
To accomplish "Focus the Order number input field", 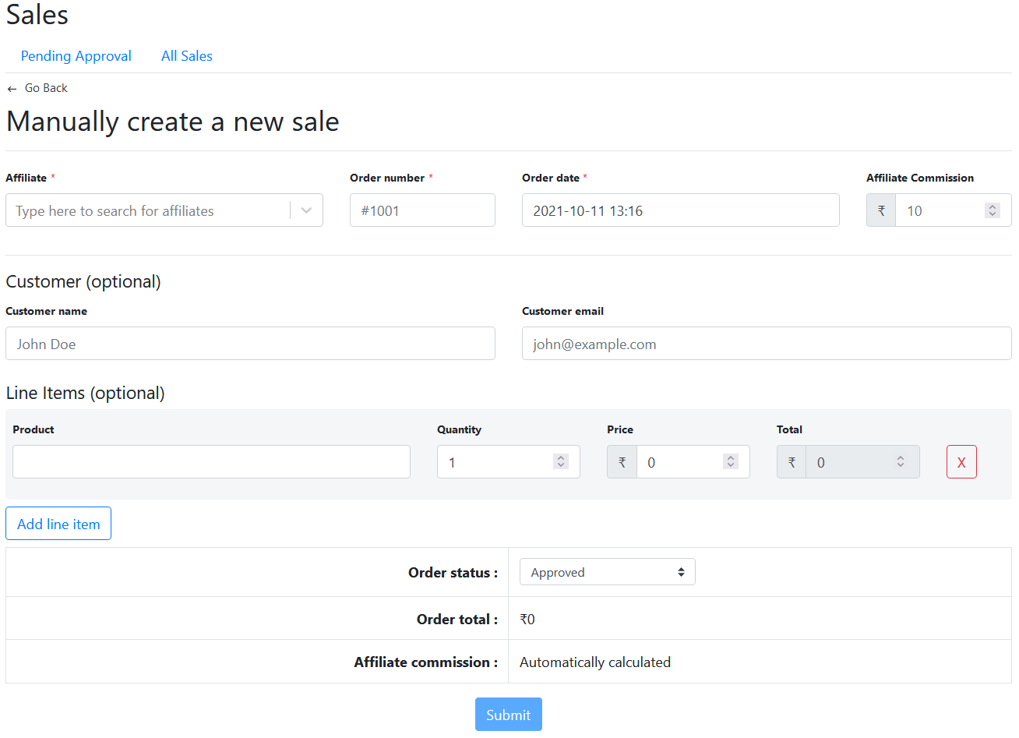I will (x=422, y=210).
